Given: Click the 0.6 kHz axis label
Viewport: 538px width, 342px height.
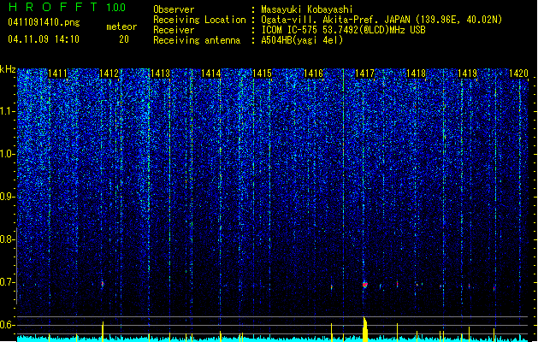Looking at the screenshot, I should pos(8,325).
